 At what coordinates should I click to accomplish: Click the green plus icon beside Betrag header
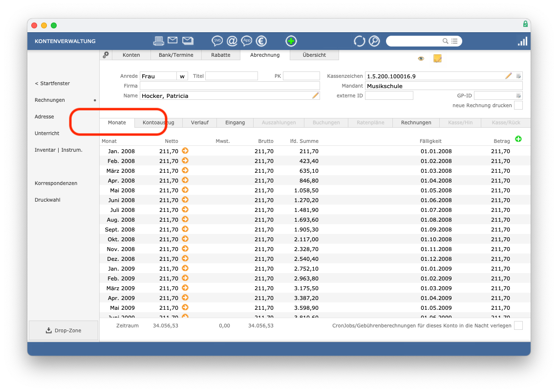click(x=518, y=139)
